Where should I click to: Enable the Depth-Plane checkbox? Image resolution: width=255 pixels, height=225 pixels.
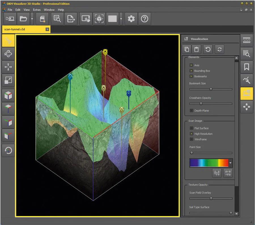191,111
